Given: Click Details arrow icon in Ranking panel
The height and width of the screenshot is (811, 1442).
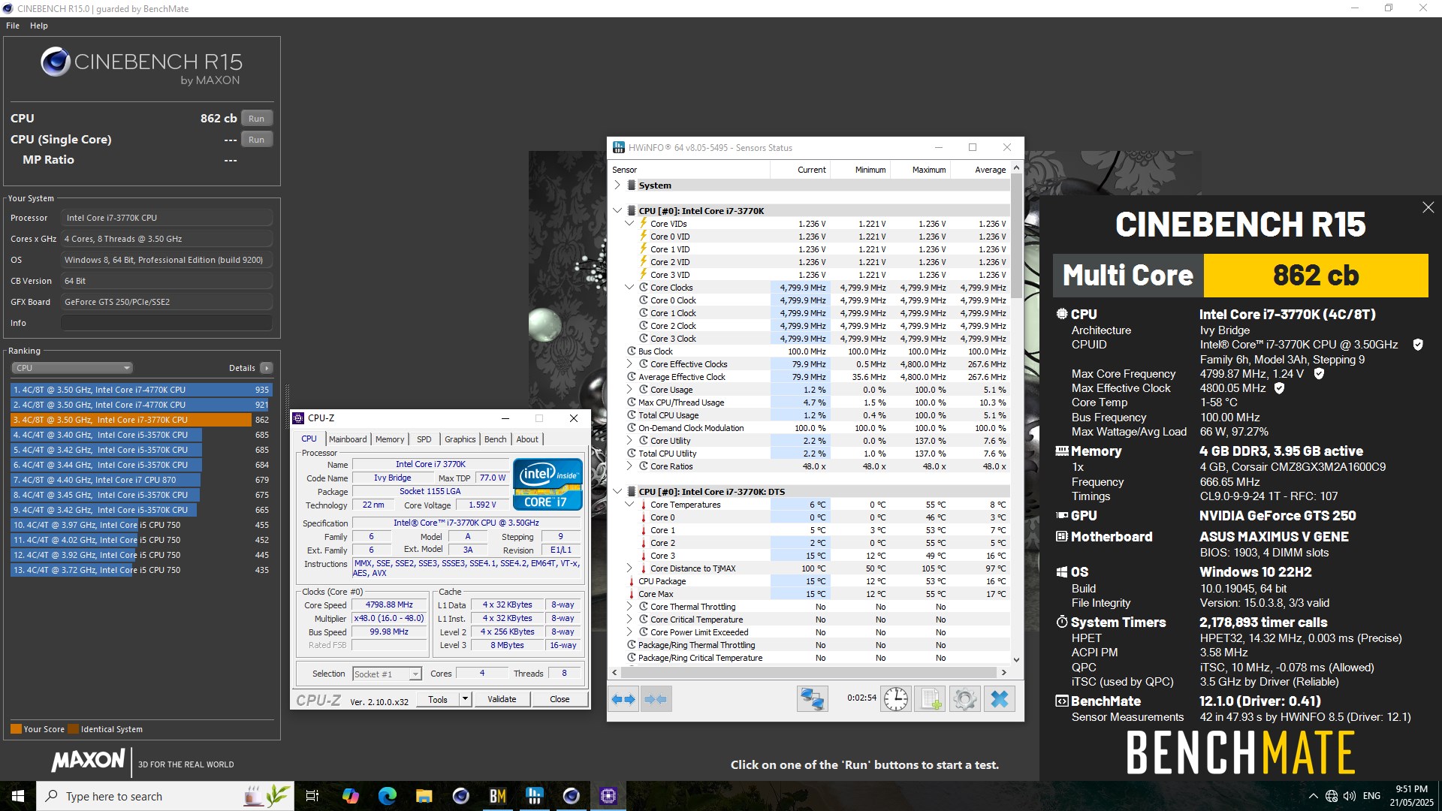Looking at the screenshot, I should [x=266, y=368].
